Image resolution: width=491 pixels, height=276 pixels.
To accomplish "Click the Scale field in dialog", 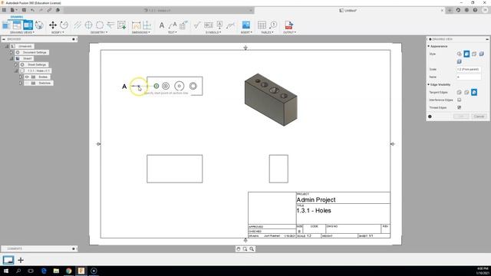I will click(469, 69).
